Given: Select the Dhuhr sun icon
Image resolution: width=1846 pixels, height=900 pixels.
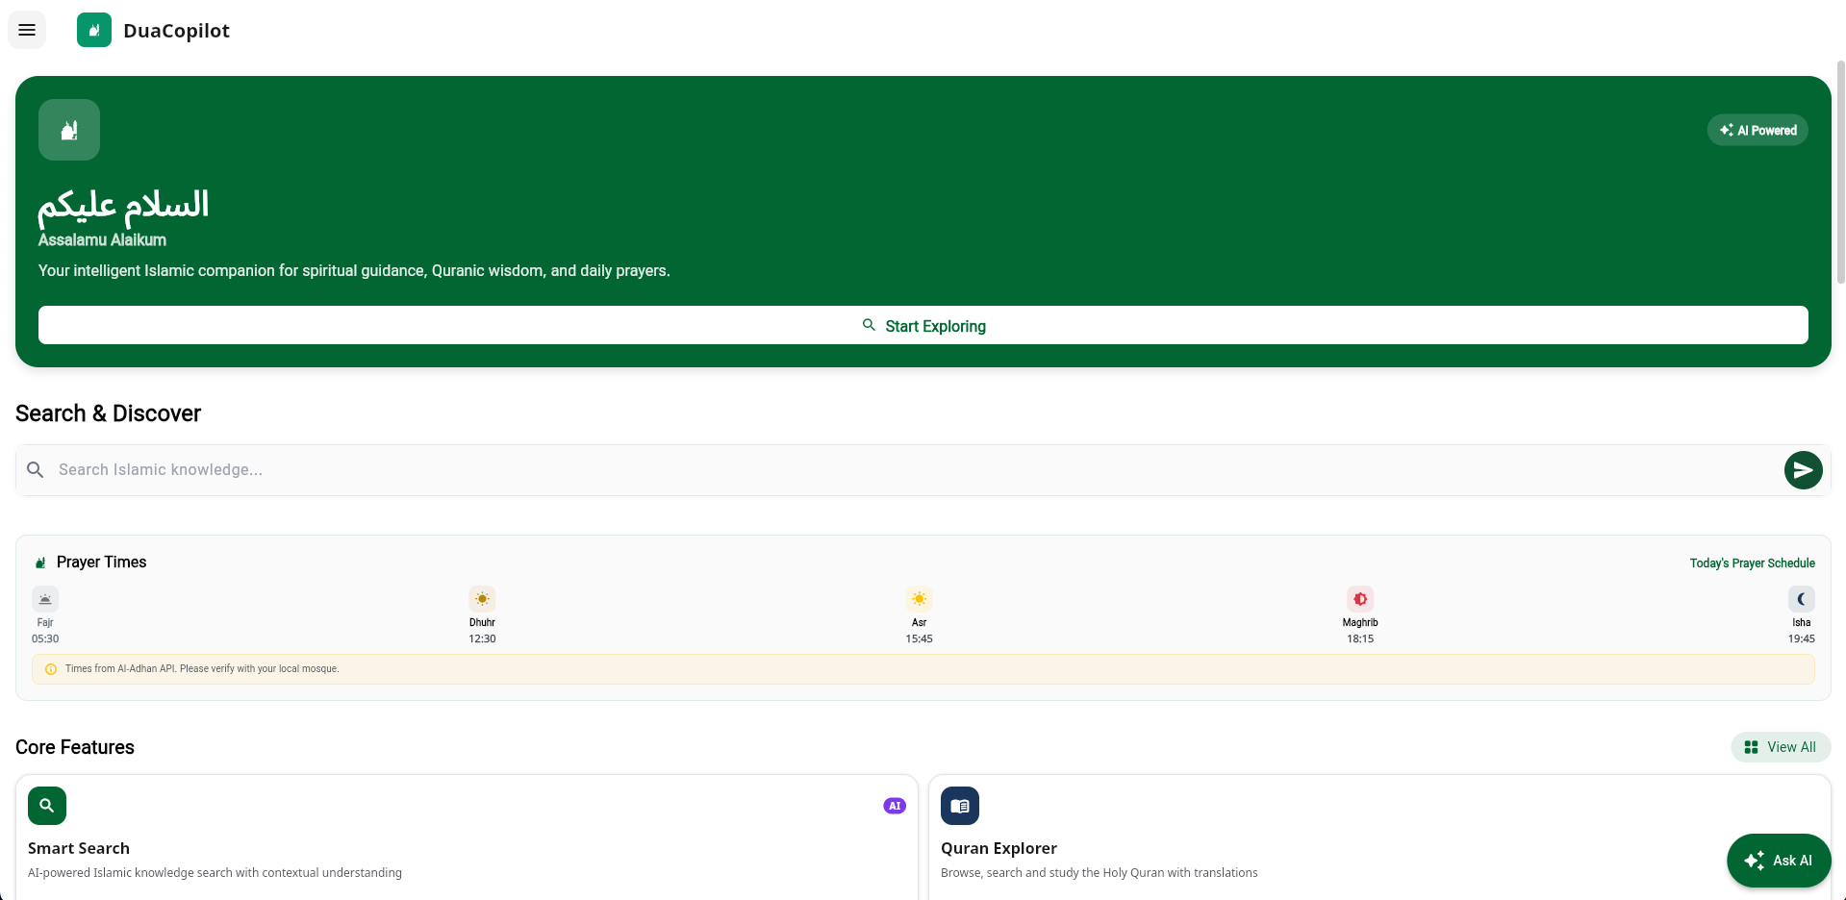Looking at the screenshot, I should coord(482,599).
